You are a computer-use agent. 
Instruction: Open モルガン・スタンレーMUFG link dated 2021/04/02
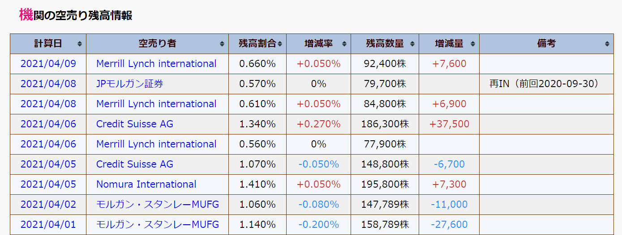[158, 204]
